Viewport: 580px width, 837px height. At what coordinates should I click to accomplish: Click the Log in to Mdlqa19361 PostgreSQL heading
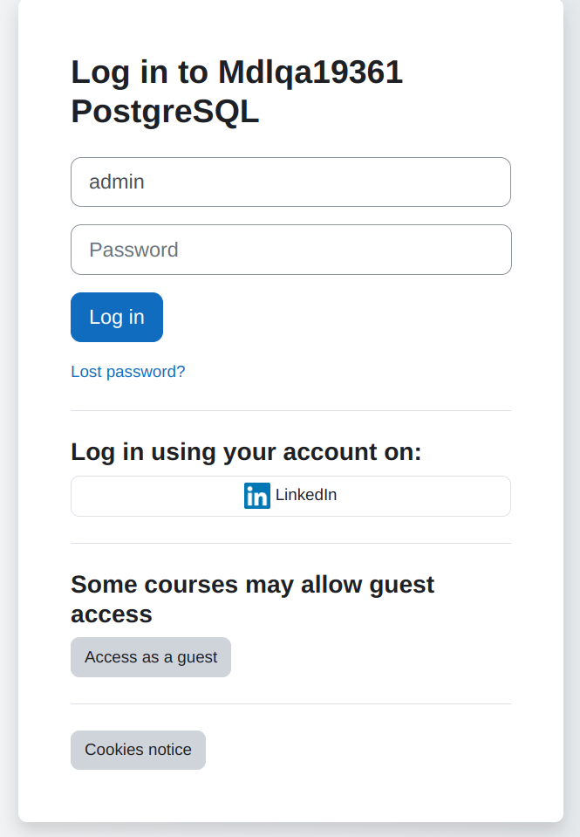pyautogui.click(x=237, y=92)
